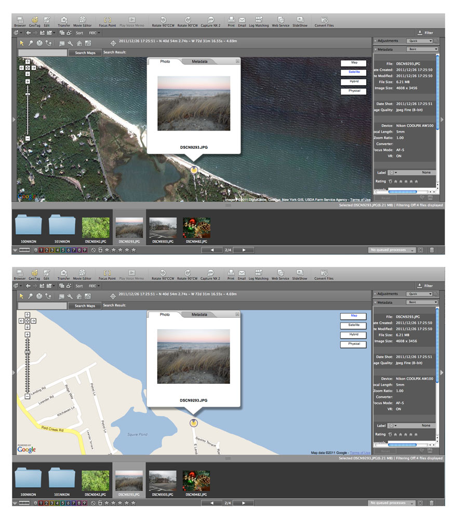Click Rotate 90°CCW in the upper satellite-view window
The image size is (456, 517).
coord(163,21)
